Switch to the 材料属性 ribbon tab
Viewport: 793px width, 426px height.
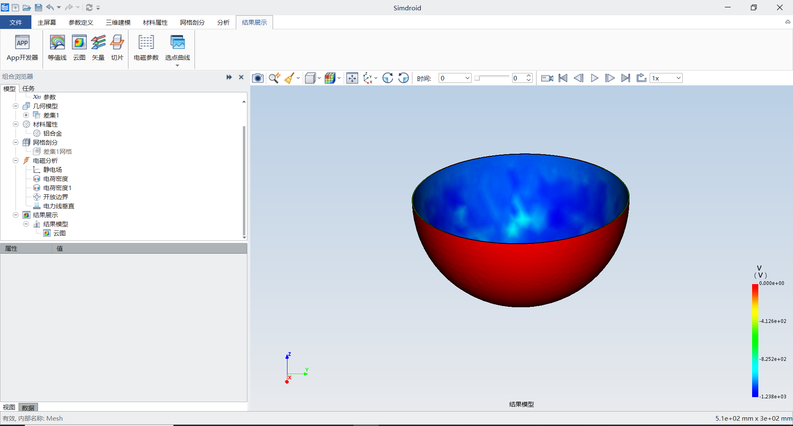(155, 22)
